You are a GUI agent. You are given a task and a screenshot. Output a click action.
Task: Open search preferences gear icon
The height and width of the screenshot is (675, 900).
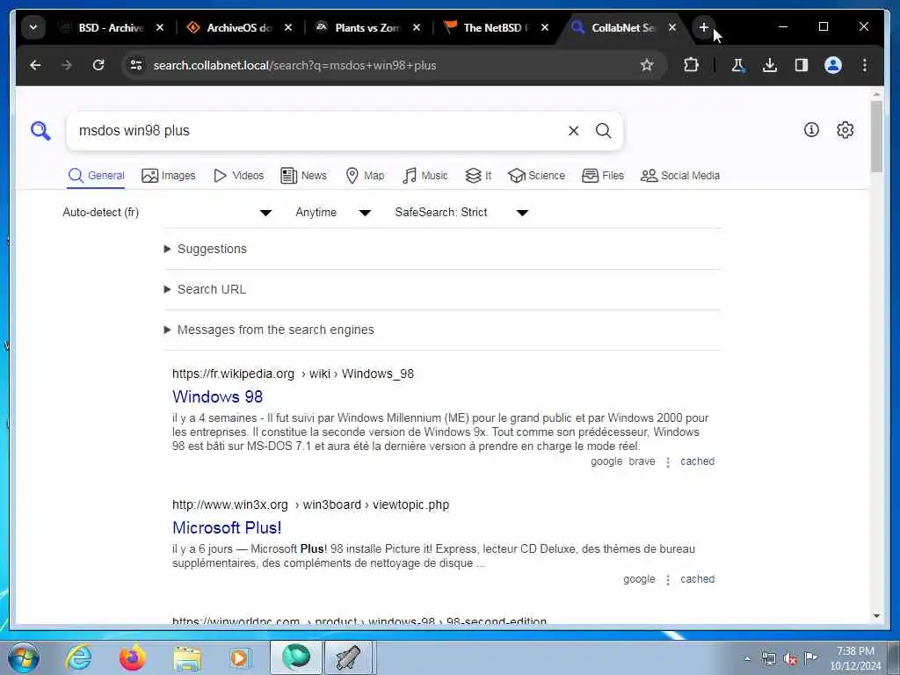coord(845,130)
